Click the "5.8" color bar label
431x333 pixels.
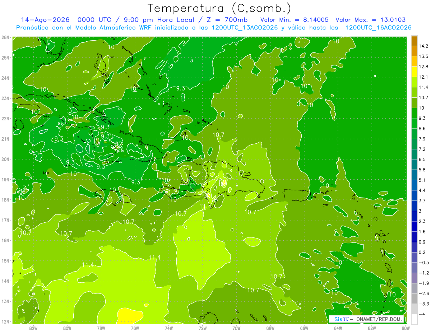[422, 170]
